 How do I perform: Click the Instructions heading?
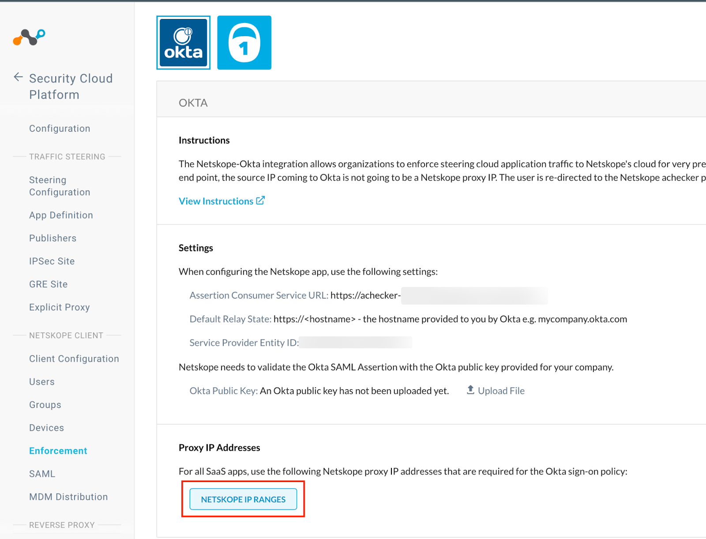point(204,140)
